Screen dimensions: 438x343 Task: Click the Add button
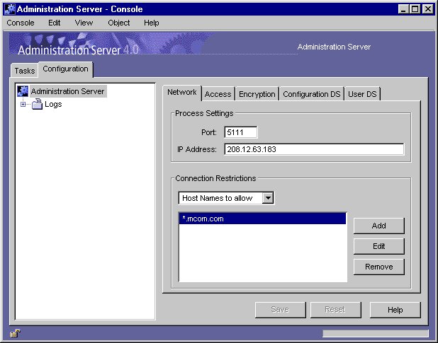pyautogui.click(x=378, y=226)
